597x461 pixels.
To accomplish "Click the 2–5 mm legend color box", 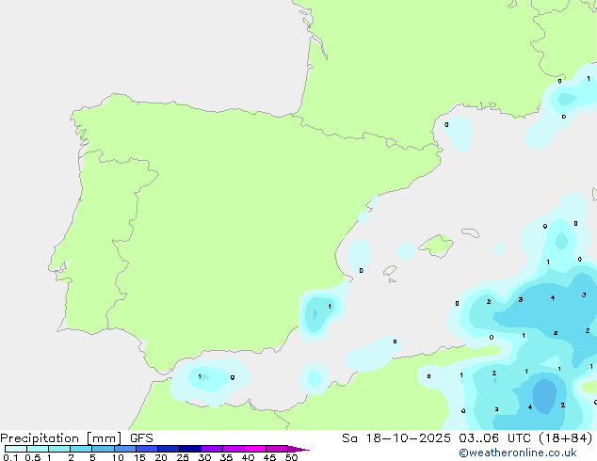I will 81,449.
